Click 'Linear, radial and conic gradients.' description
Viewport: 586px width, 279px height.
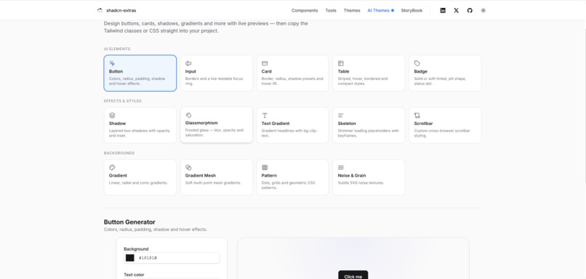coord(138,183)
